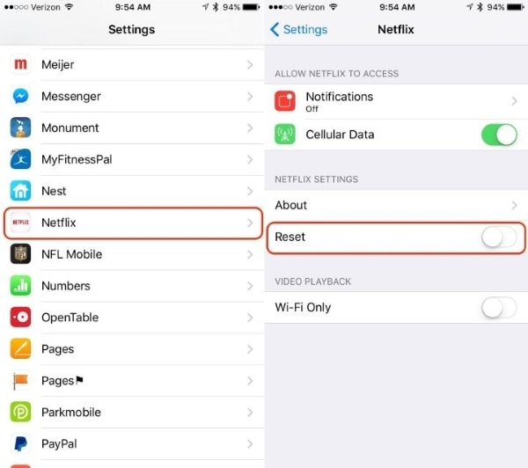Tap the Meijer app icon
Screen dimensions: 528x468
pyautogui.click(x=20, y=64)
